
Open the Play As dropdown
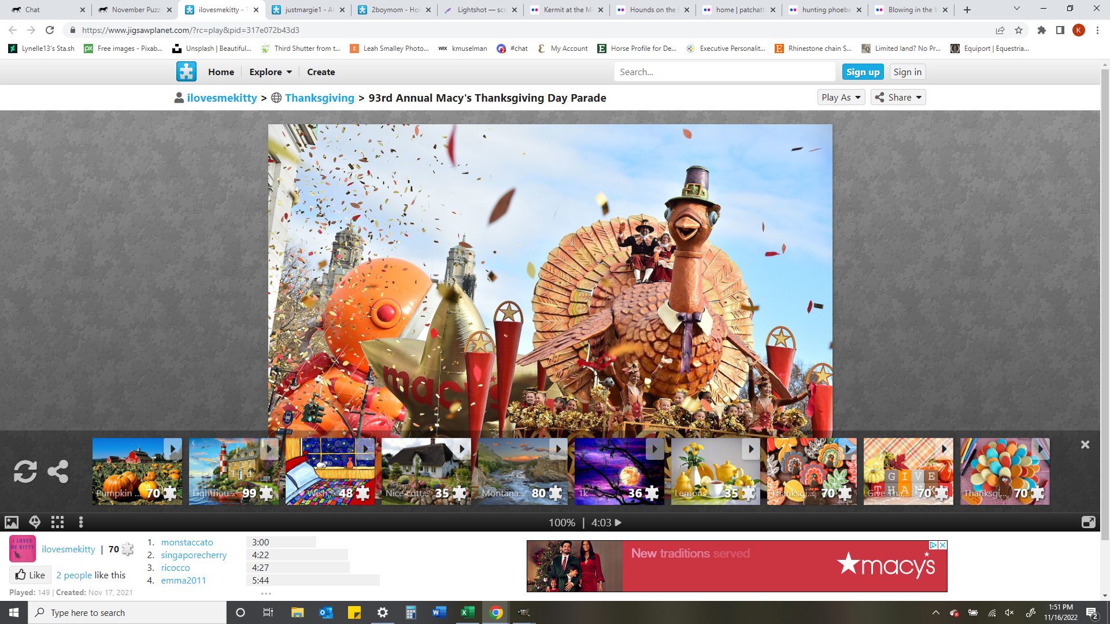click(x=841, y=97)
